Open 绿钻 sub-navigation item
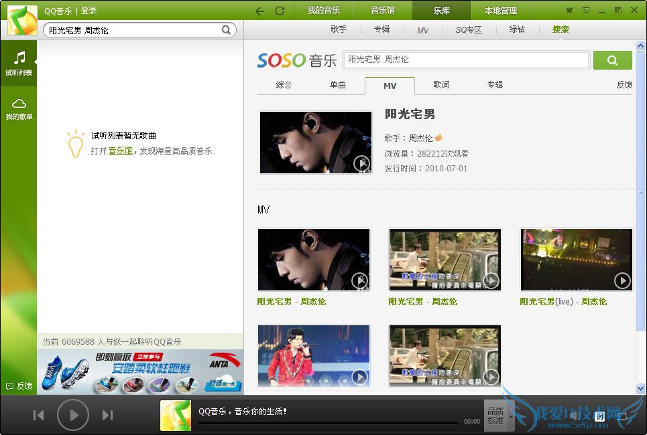This screenshot has width=647, height=435. [517, 29]
